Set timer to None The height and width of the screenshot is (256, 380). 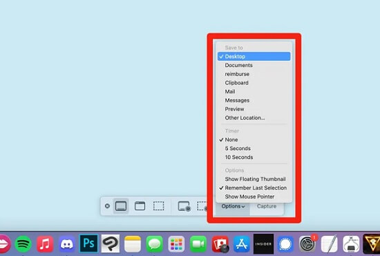click(x=254, y=140)
